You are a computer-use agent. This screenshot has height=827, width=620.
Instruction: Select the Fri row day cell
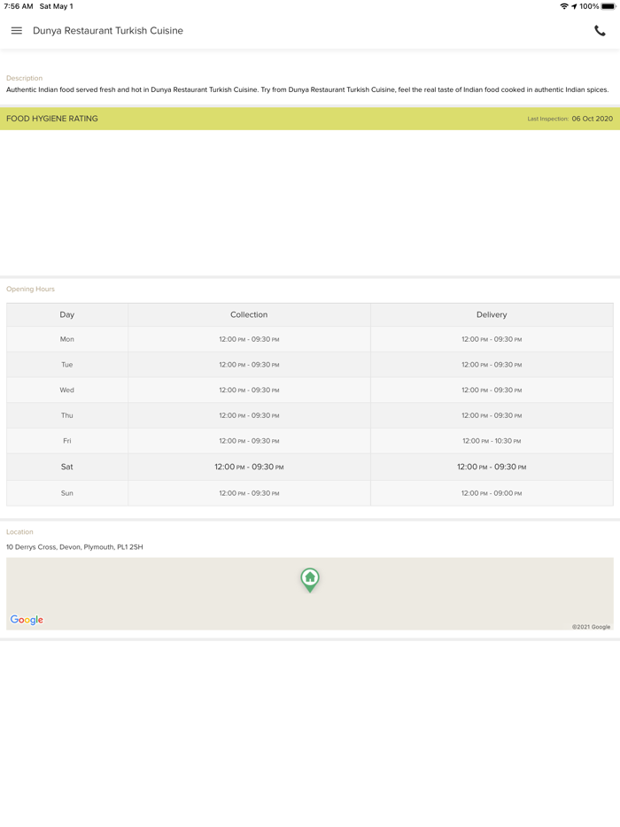pyautogui.click(x=67, y=440)
